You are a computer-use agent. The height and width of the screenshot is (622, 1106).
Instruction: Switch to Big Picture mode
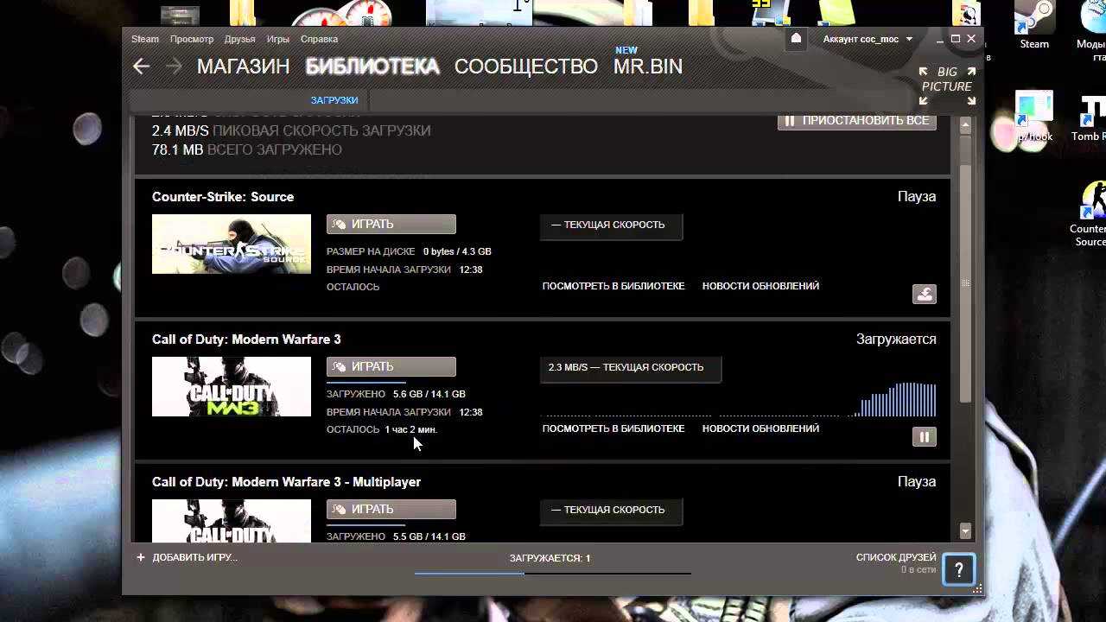(x=947, y=86)
